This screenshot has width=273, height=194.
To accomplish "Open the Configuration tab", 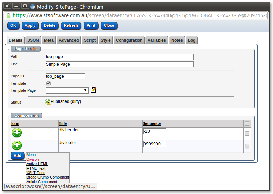I will (x=129, y=40).
